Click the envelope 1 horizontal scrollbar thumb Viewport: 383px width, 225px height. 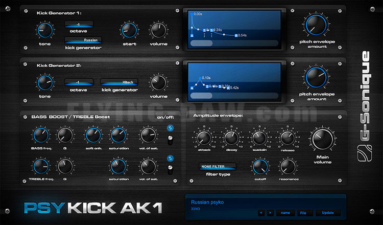coord(202,43)
